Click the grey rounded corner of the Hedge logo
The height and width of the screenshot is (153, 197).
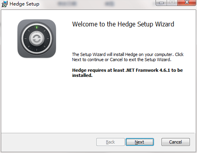click(20, 22)
